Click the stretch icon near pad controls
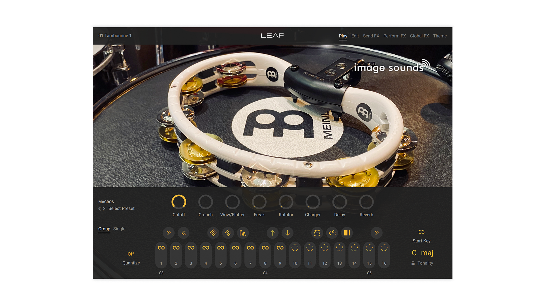The width and height of the screenshot is (545, 306). click(317, 233)
